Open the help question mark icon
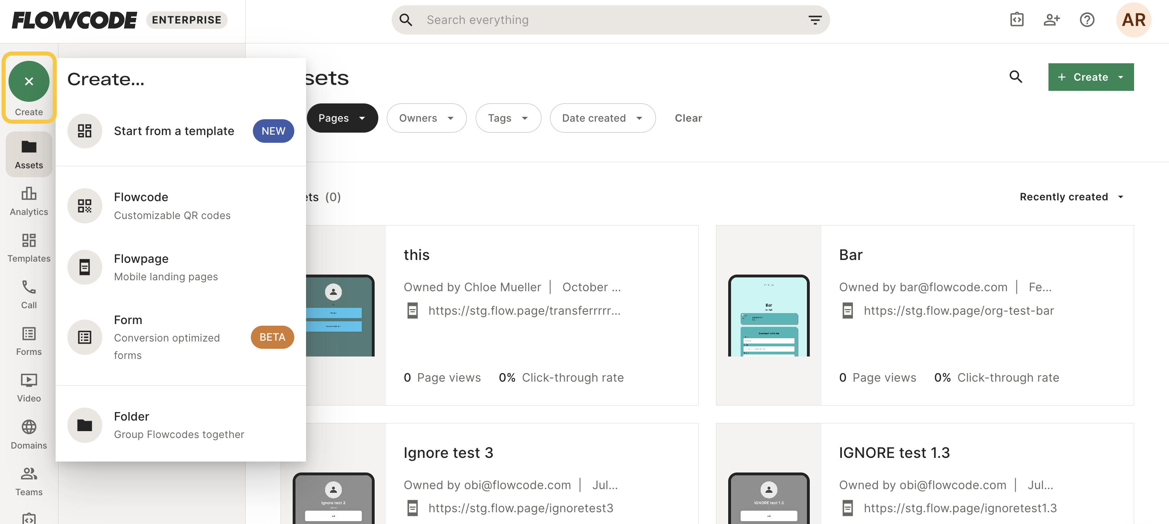Viewport: 1169px width, 524px height. click(x=1087, y=19)
